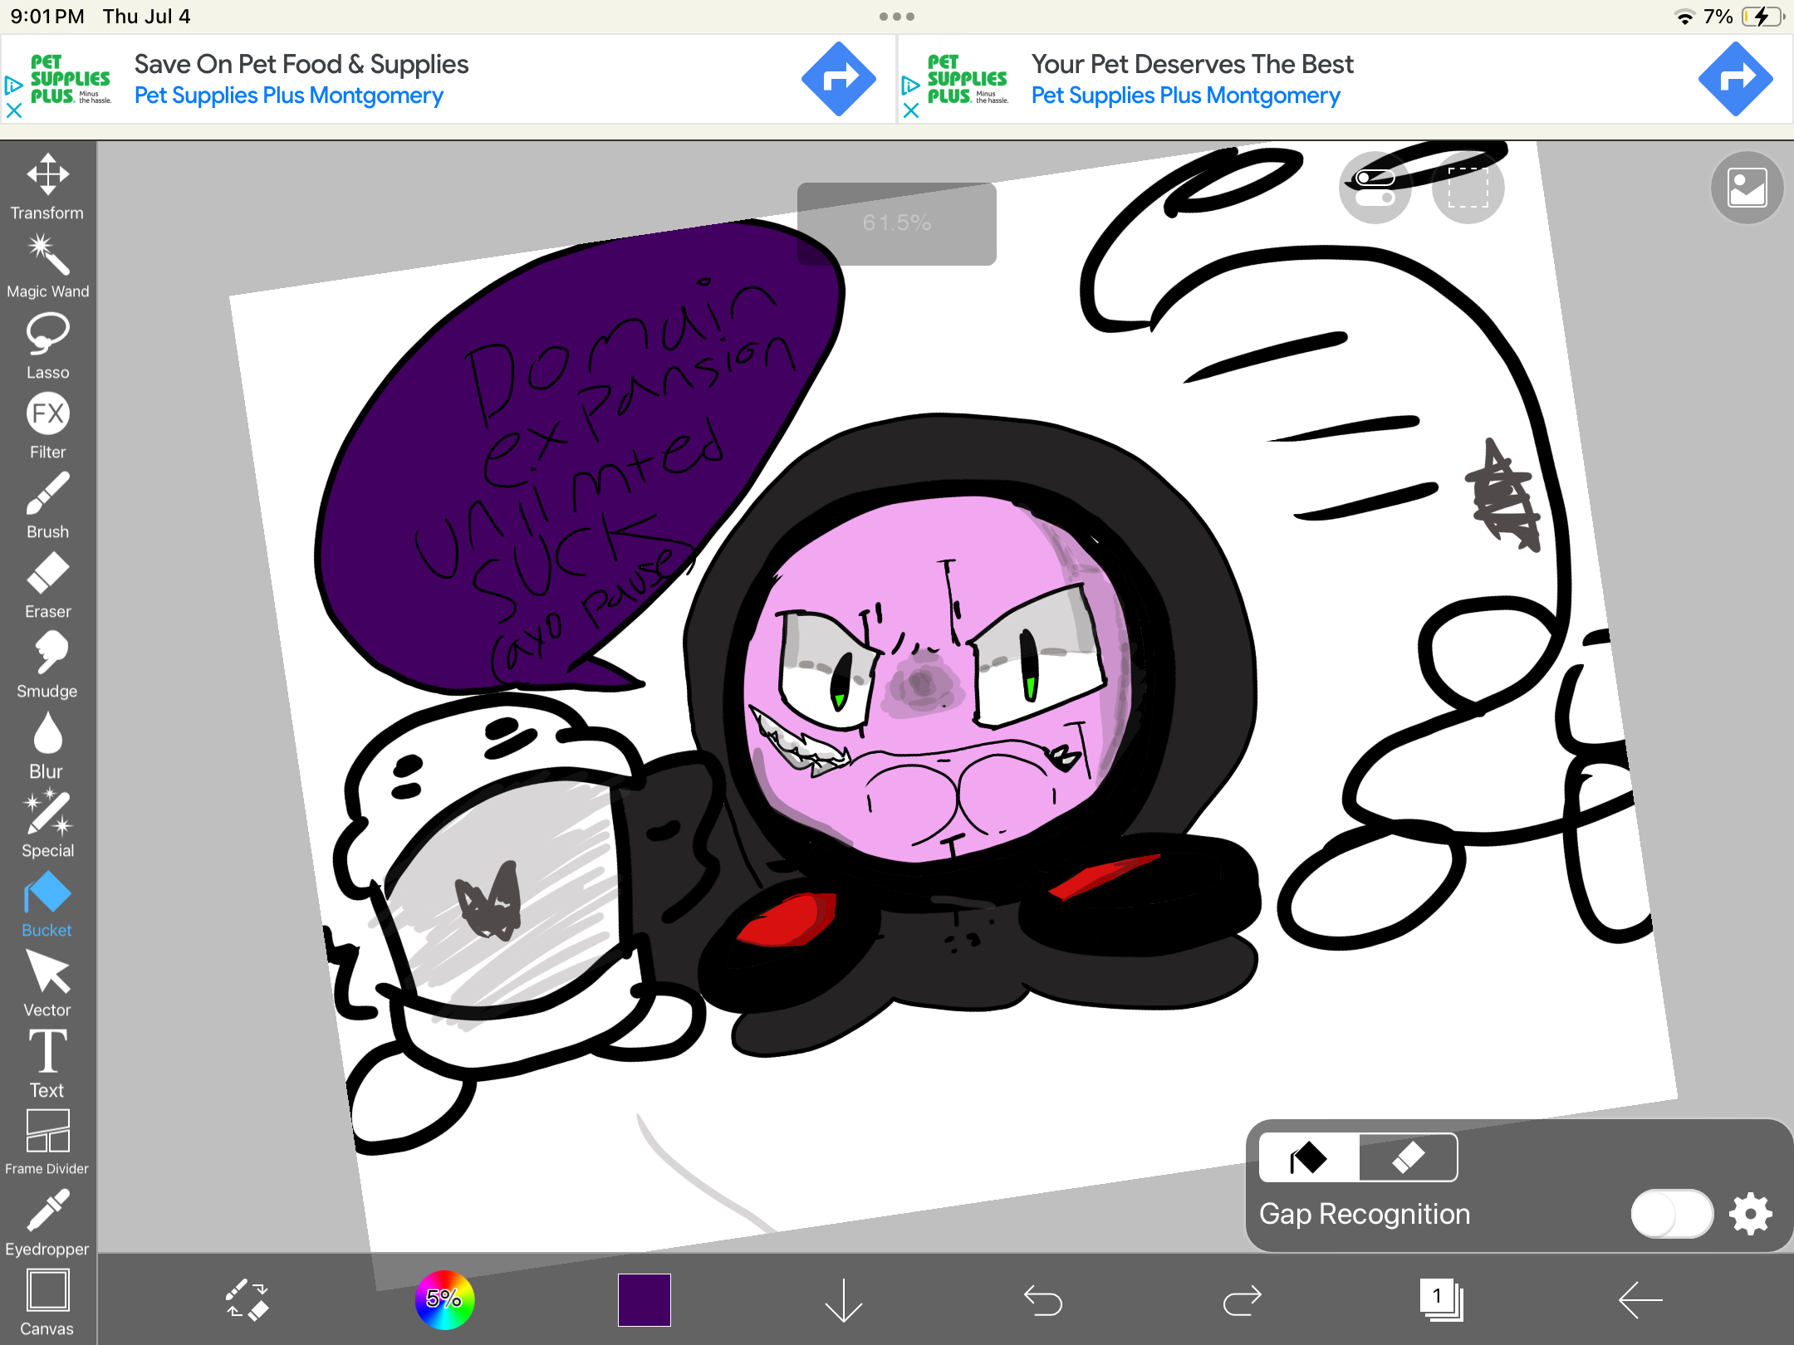Image resolution: width=1794 pixels, height=1345 pixels.
Task: Tap the right AdChoices triangle icon
Action: (910, 85)
